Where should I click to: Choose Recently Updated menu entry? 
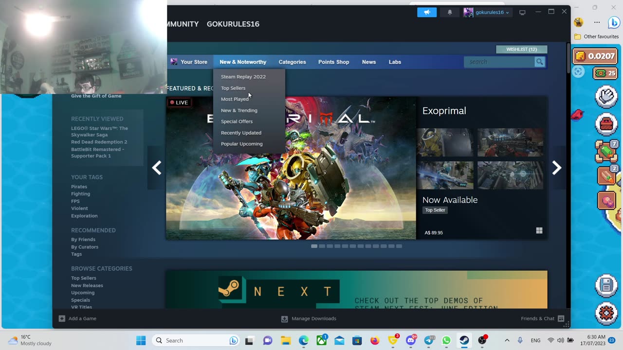click(241, 133)
